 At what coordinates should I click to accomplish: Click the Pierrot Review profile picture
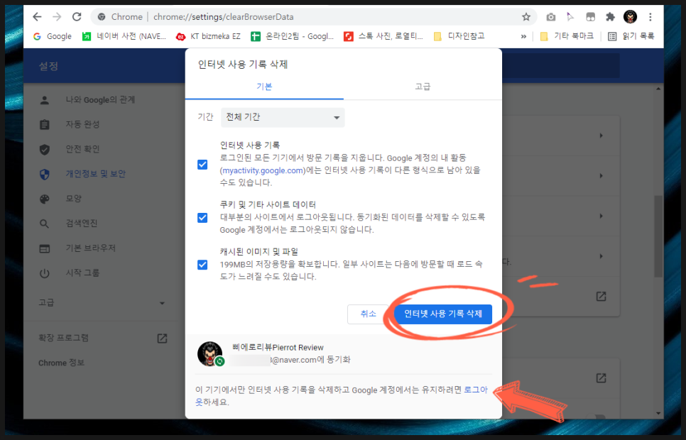tap(210, 353)
